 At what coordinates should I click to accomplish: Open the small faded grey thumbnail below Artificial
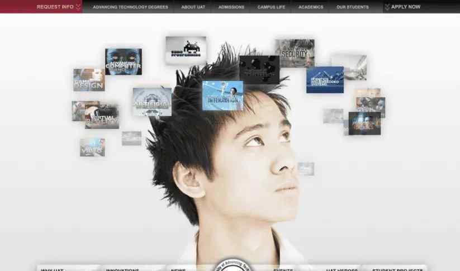(x=131, y=139)
